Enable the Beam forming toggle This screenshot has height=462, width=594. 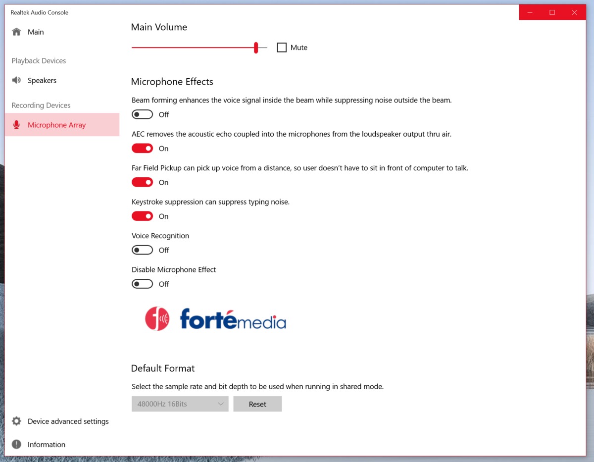(142, 115)
